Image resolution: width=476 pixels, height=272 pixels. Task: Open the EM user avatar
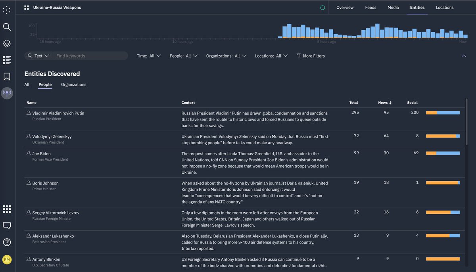pyautogui.click(x=7, y=260)
